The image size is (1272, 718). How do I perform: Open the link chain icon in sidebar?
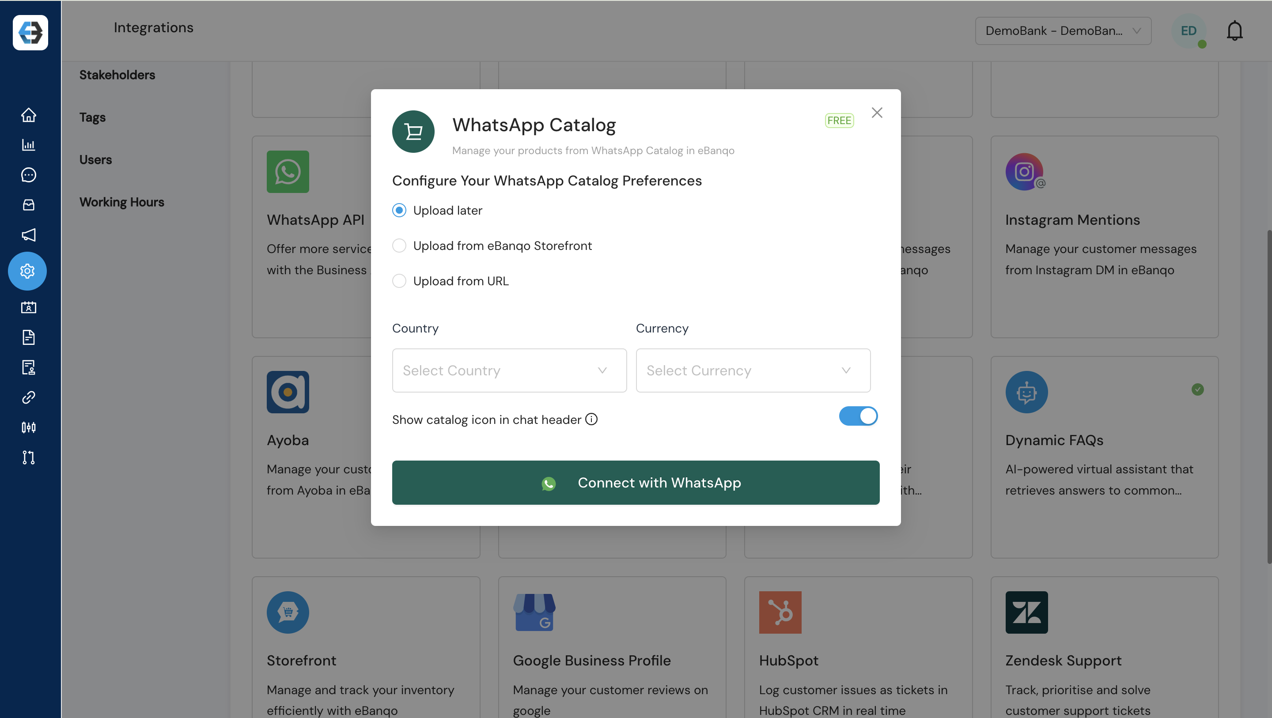[29, 397]
